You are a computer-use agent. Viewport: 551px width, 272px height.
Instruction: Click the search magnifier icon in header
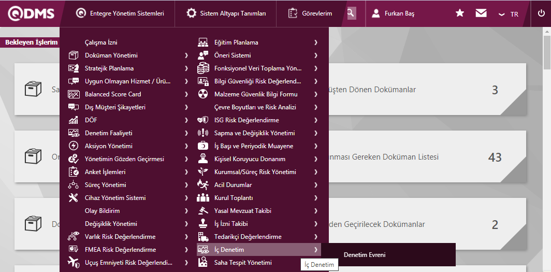pyautogui.click(x=351, y=13)
